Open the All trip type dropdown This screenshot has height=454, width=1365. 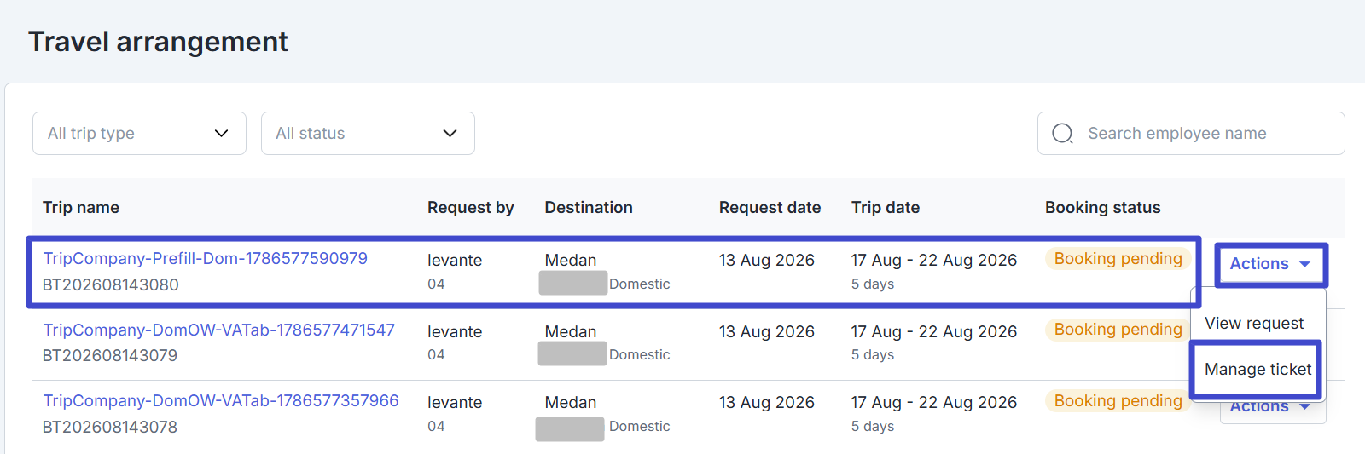[x=139, y=134]
